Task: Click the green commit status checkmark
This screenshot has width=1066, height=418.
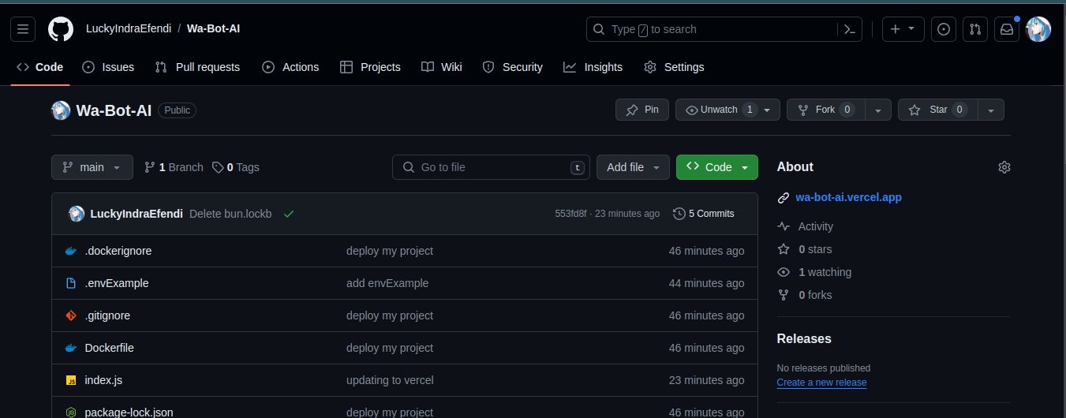Action: tap(289, 214)
